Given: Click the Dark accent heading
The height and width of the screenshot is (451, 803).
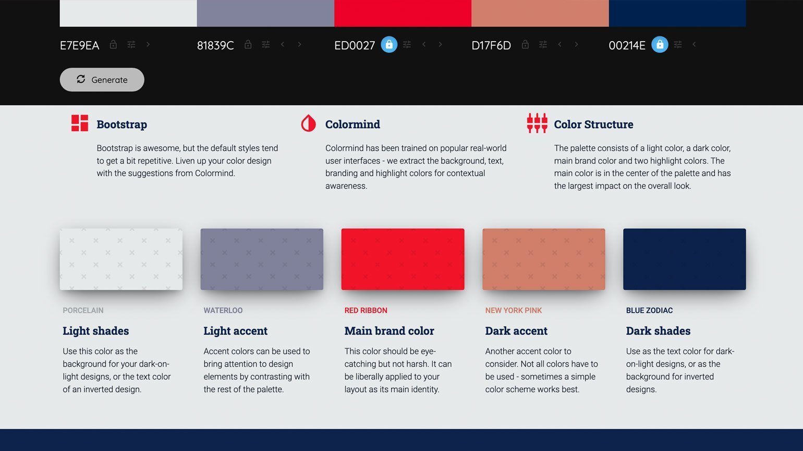Looking at the screenshot, I should coord(516,331).
